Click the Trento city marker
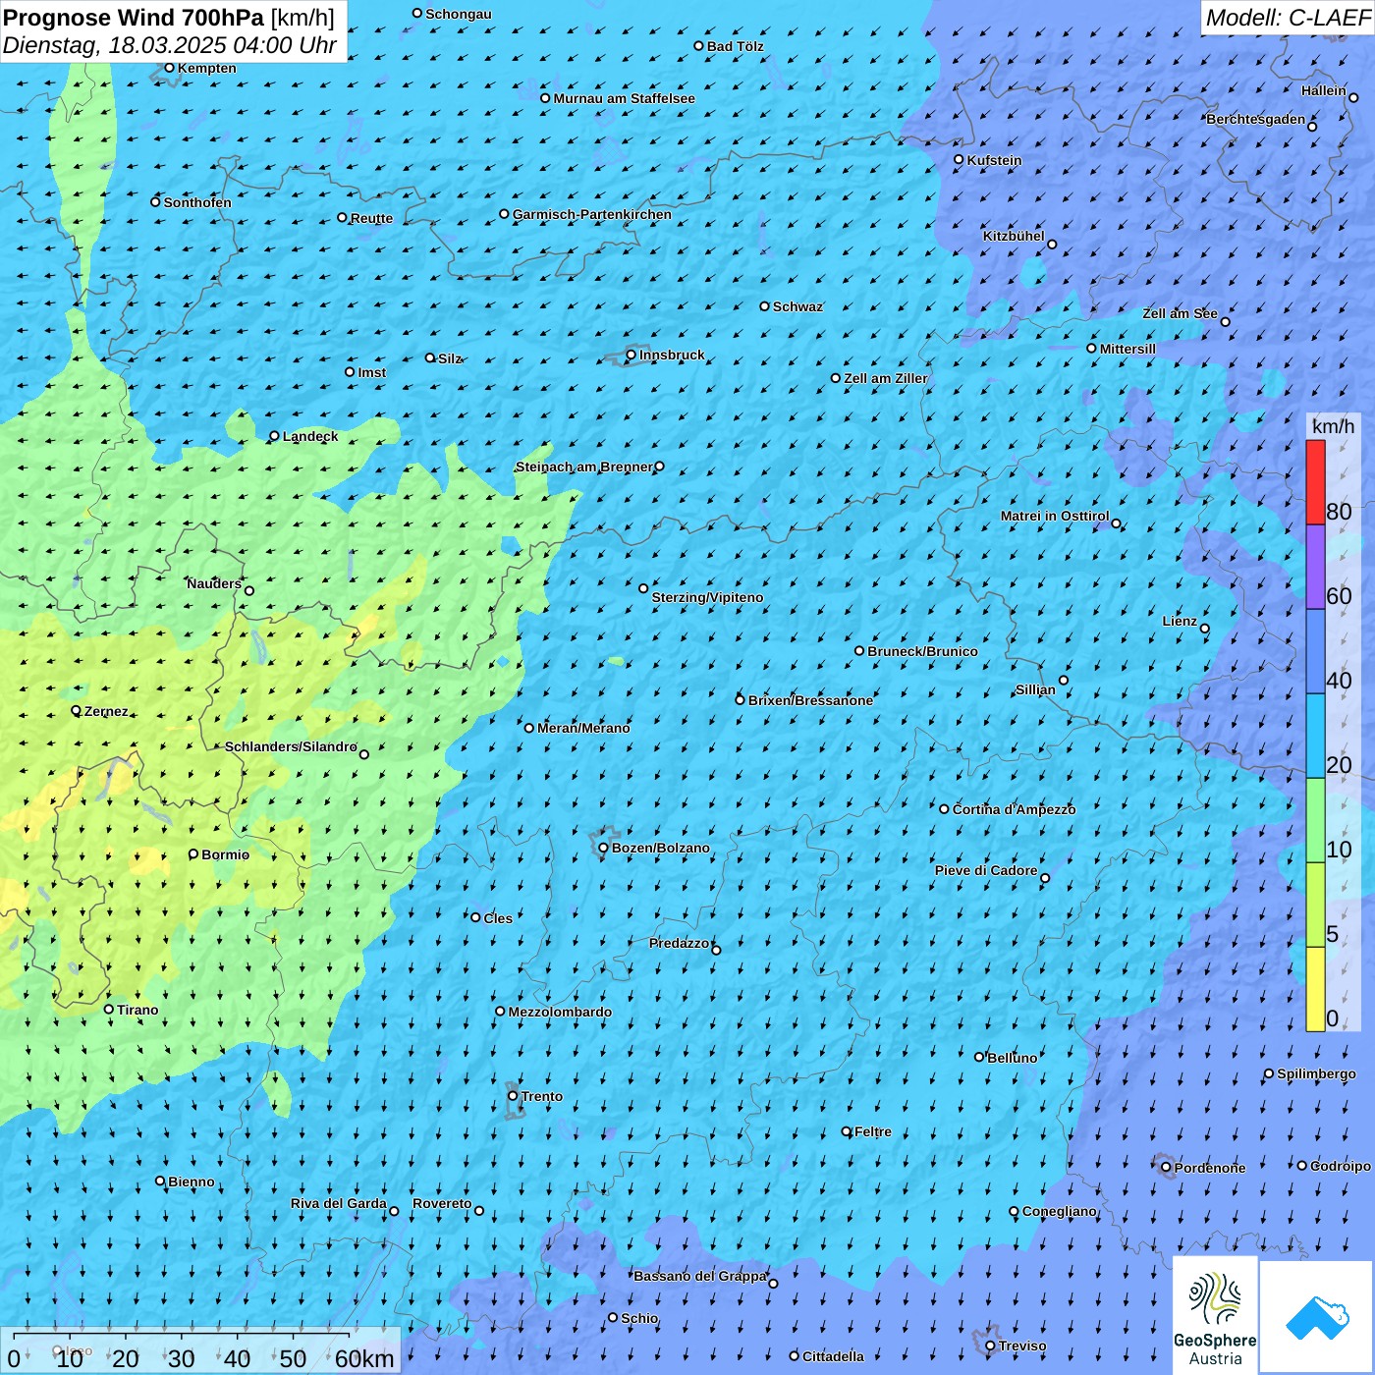The height and width of the screenshot is (1375, 1375). coord(513,1096)
